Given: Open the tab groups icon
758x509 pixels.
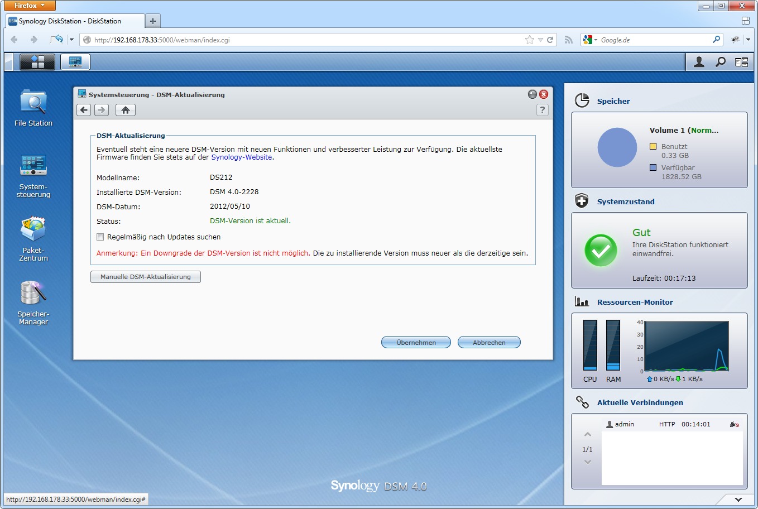Looking at the screenshot, I should point(745,21).
